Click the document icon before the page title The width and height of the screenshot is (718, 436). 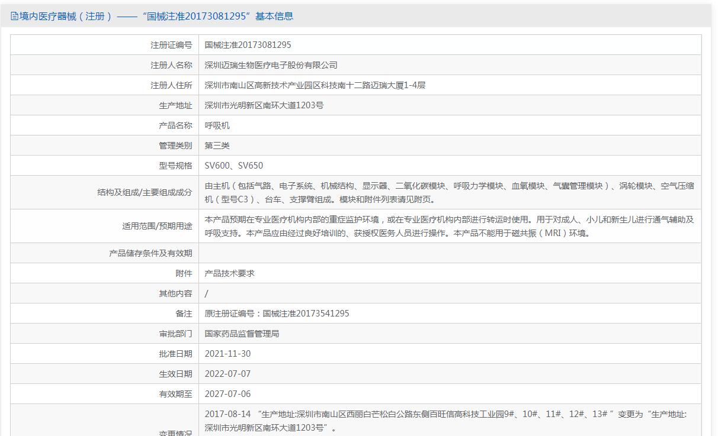[x=14, y=17]
